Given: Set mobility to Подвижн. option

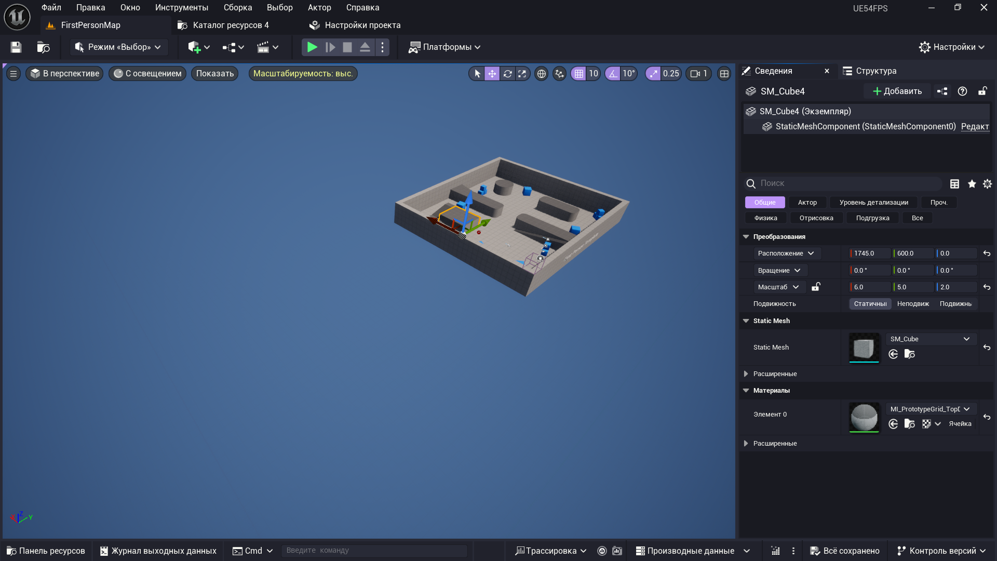Looking at the screenshot, I should coord(955,304).
